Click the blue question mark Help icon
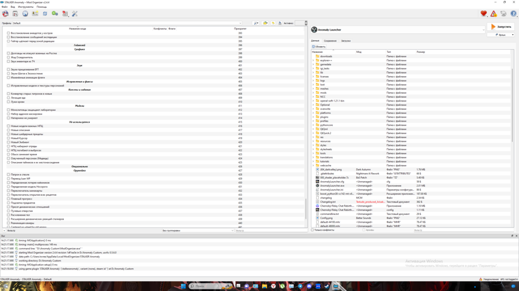Viewport: 519px width, 291px height. 513,14
